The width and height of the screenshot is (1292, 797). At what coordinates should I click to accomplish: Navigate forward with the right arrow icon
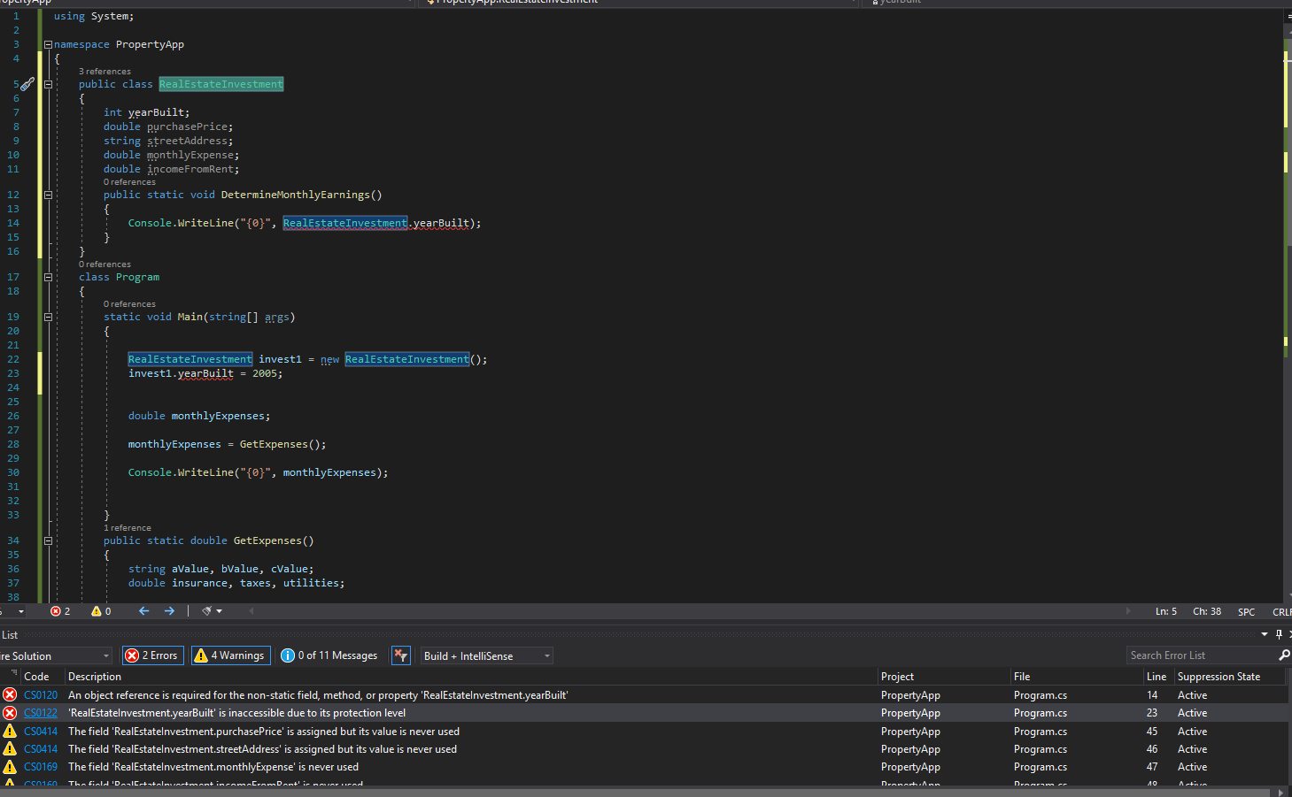(169, 611)
